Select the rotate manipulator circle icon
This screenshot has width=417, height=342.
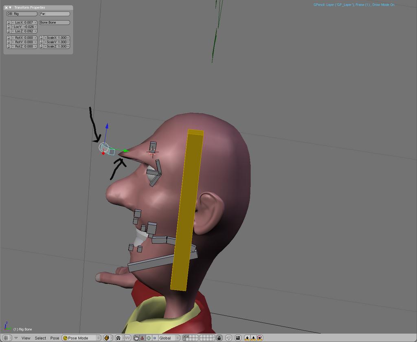pos(149,338)
